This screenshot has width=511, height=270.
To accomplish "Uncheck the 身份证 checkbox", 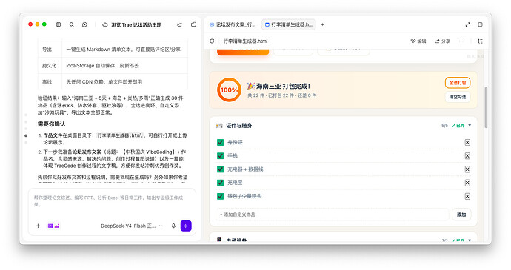I will click(x=220, y=142).
